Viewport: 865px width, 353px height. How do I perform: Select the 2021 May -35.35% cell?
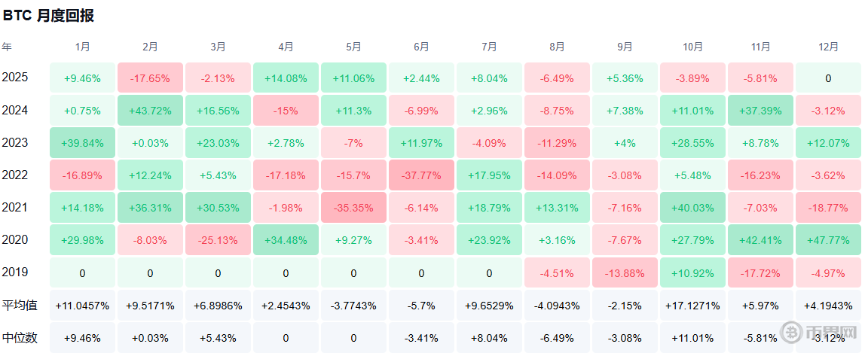[353, 208]
